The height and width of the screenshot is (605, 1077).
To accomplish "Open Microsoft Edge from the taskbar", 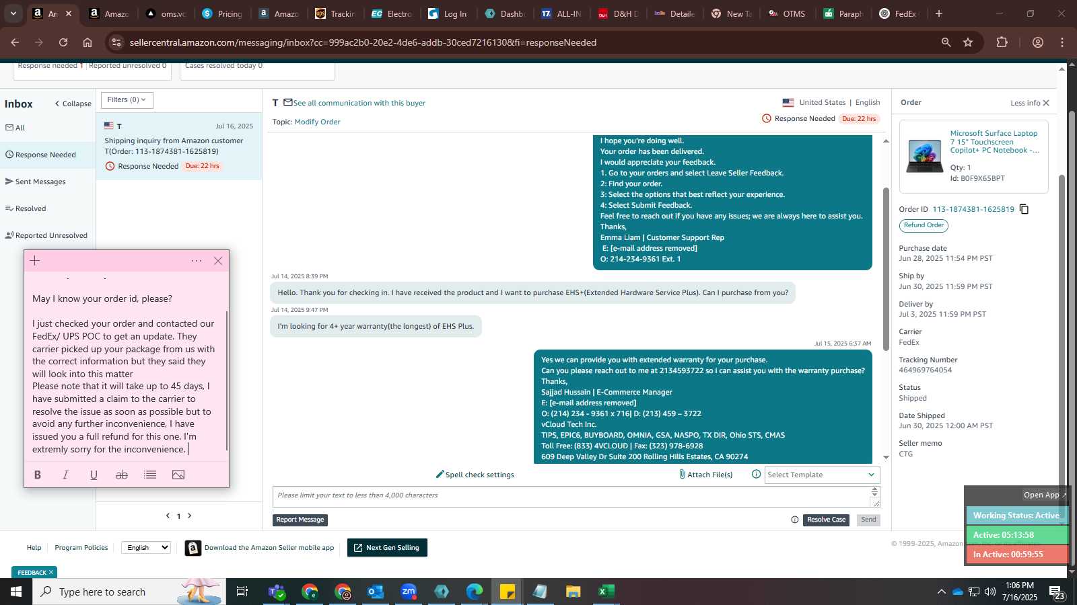I will (x=475, y=592).
